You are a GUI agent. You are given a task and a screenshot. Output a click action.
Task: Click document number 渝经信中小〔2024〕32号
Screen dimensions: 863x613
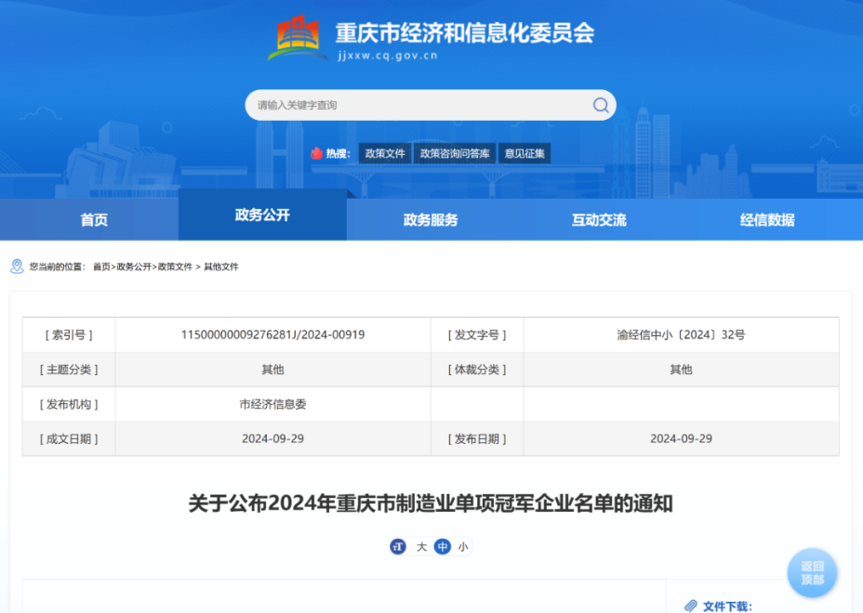681,334
